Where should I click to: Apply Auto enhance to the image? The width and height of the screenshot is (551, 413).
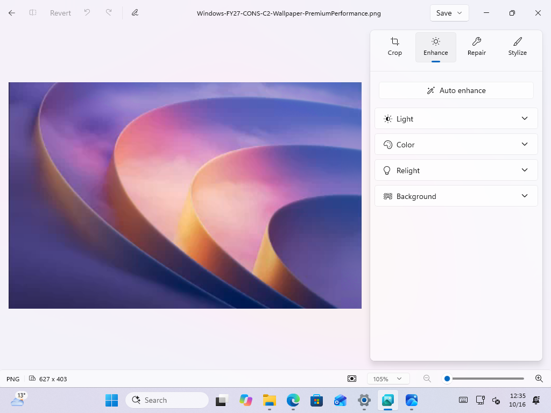click(x=456, y=90)
